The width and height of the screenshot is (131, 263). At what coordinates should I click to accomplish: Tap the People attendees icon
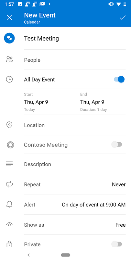pos(9,59)
